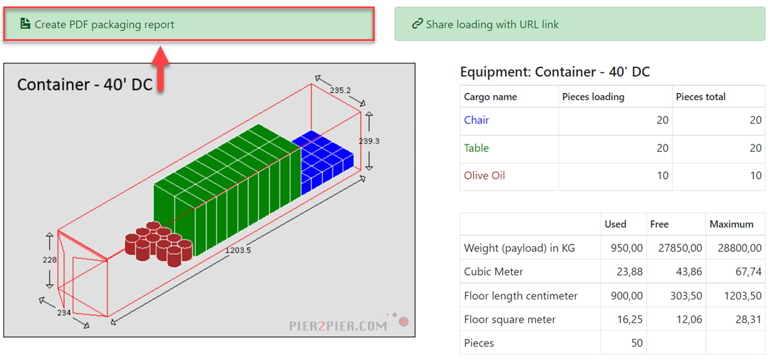This screenshot has width=770, height=361.
Task: Click the Pieces loading column header
Action: pyautogui.click(x=594, y=97)
